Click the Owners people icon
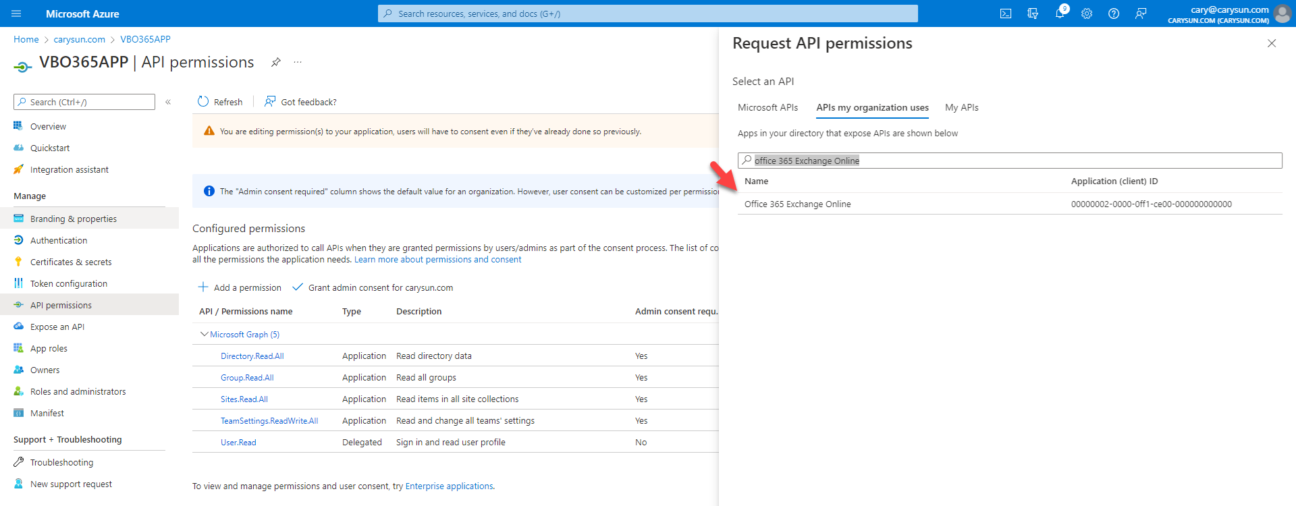Image resolution: width=1296 pixels, height=506 pixels. click(18, 370)
